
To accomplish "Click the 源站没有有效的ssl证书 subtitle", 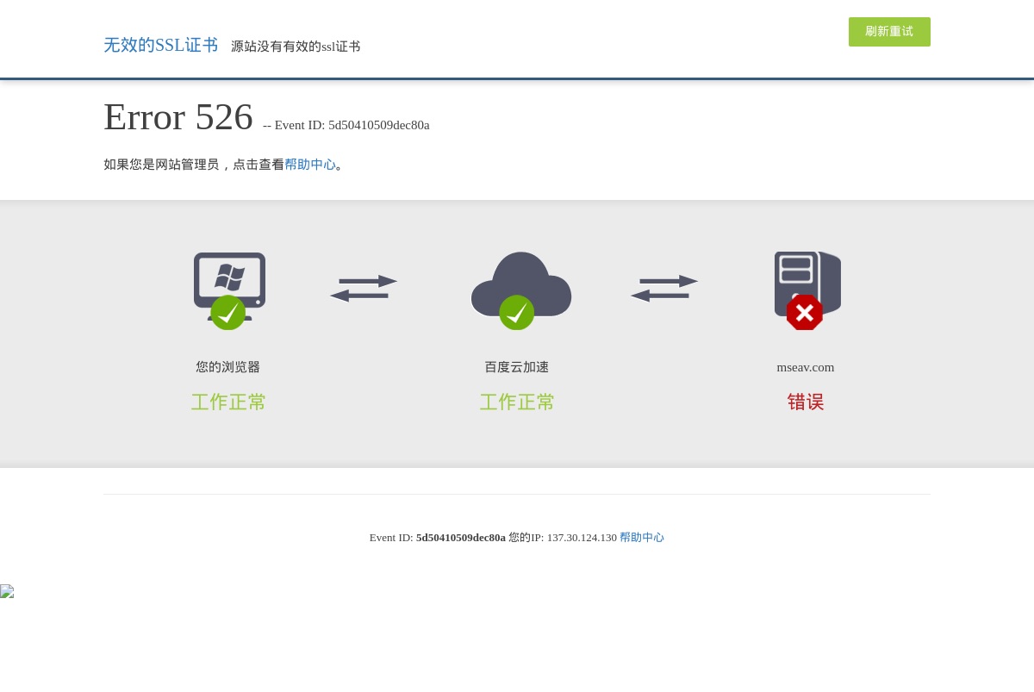I will 296,47.
